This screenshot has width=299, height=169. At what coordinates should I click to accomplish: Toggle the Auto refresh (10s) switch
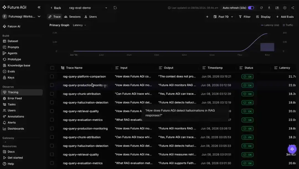[251, 8]
